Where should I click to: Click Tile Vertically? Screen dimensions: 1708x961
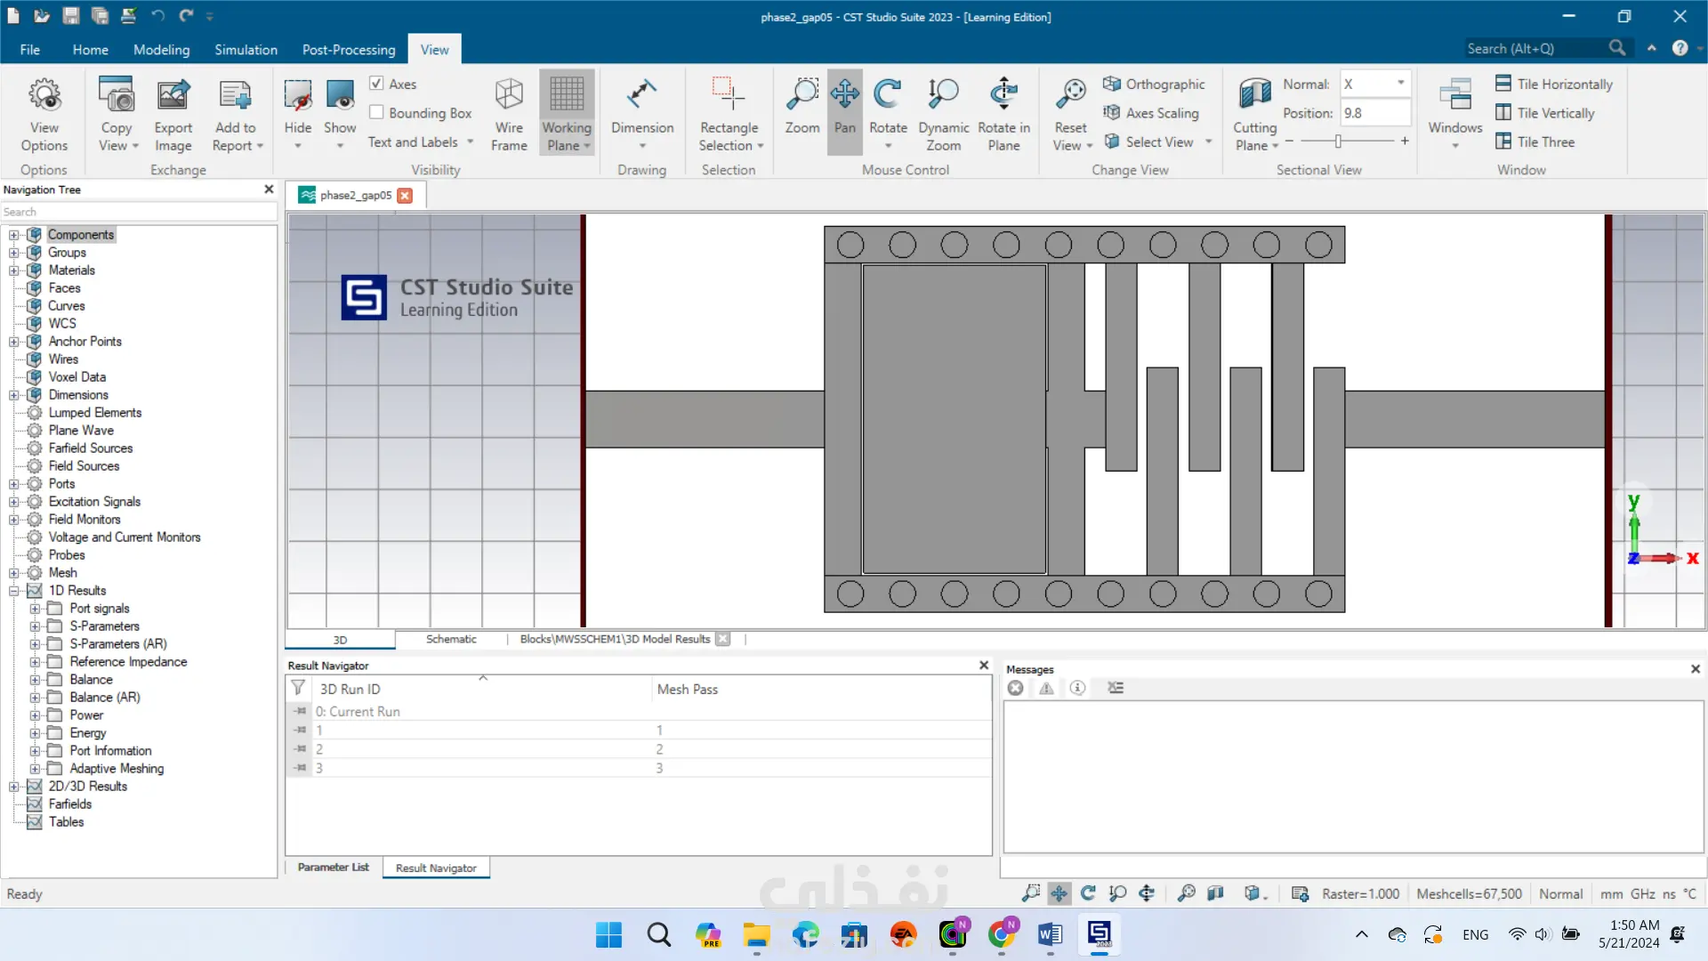pos(1545,113)
